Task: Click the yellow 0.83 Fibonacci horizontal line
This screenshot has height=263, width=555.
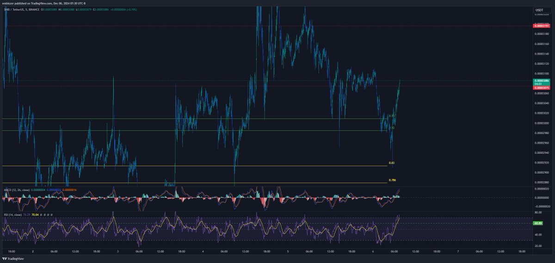Action: [x=194, y=166]
